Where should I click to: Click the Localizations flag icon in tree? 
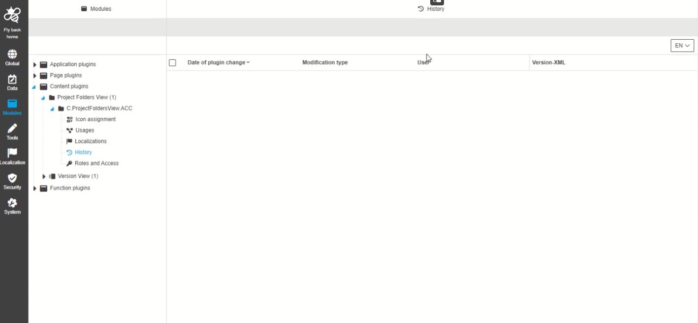point(69,141)
